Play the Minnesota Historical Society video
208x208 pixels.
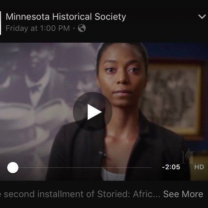coord(93,112)
